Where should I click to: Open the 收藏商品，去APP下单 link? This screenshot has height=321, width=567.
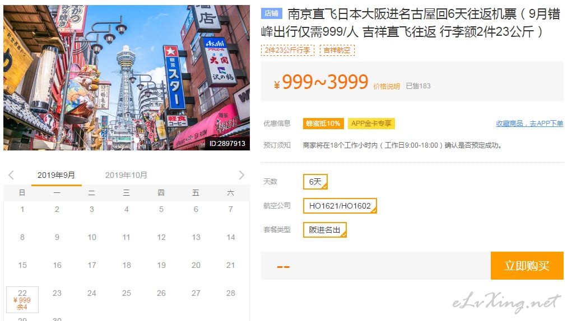point(529,124)
